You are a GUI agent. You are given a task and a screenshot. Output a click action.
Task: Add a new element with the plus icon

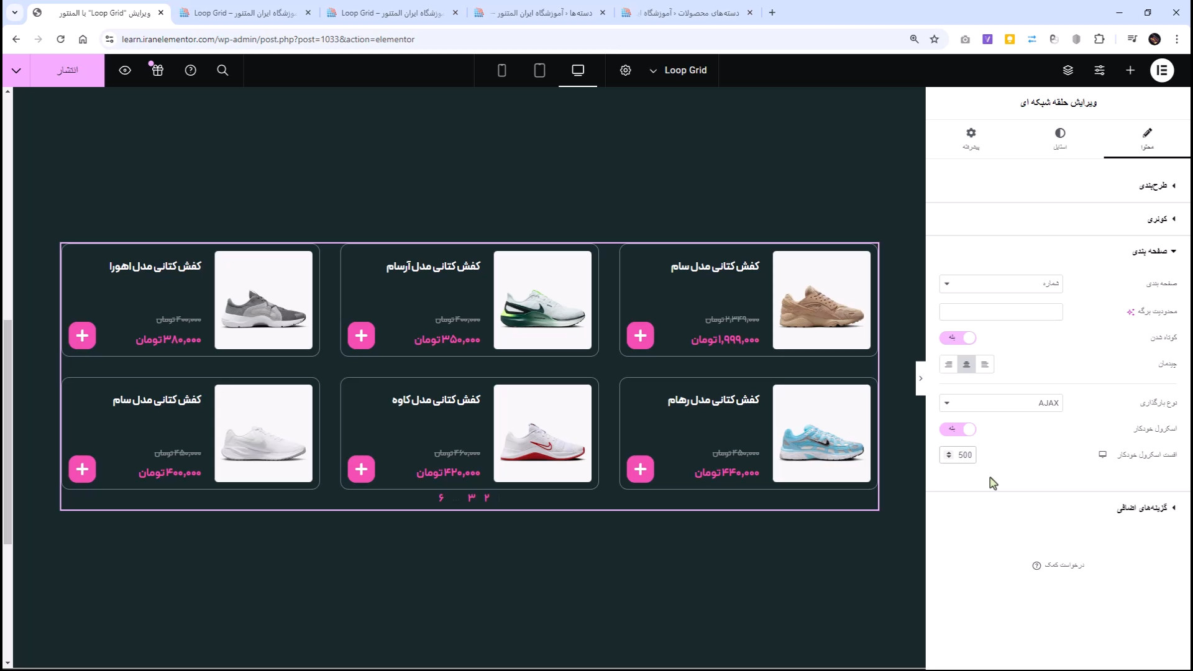tap(1130, 70)
